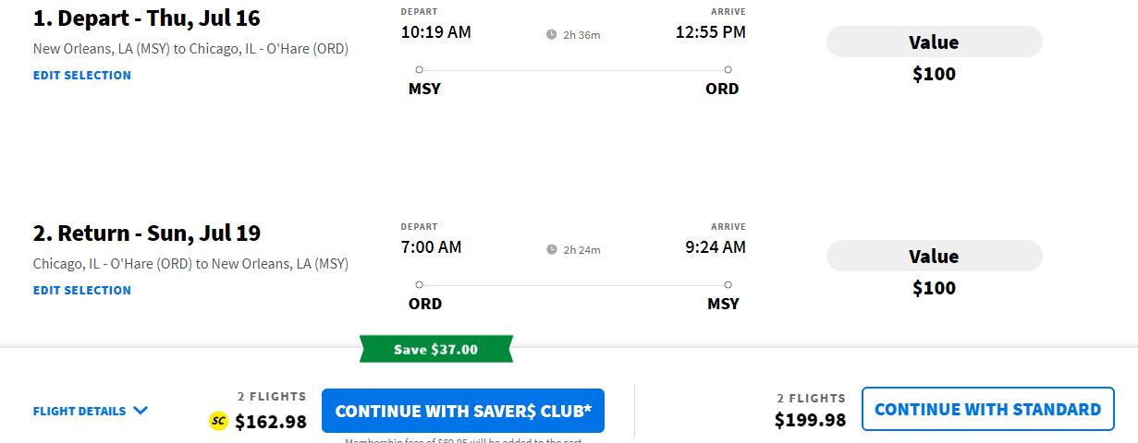Click the MSY origin dot on departure route
Image resolution: width=1138 pixels, height=443 pixels.
420,70
